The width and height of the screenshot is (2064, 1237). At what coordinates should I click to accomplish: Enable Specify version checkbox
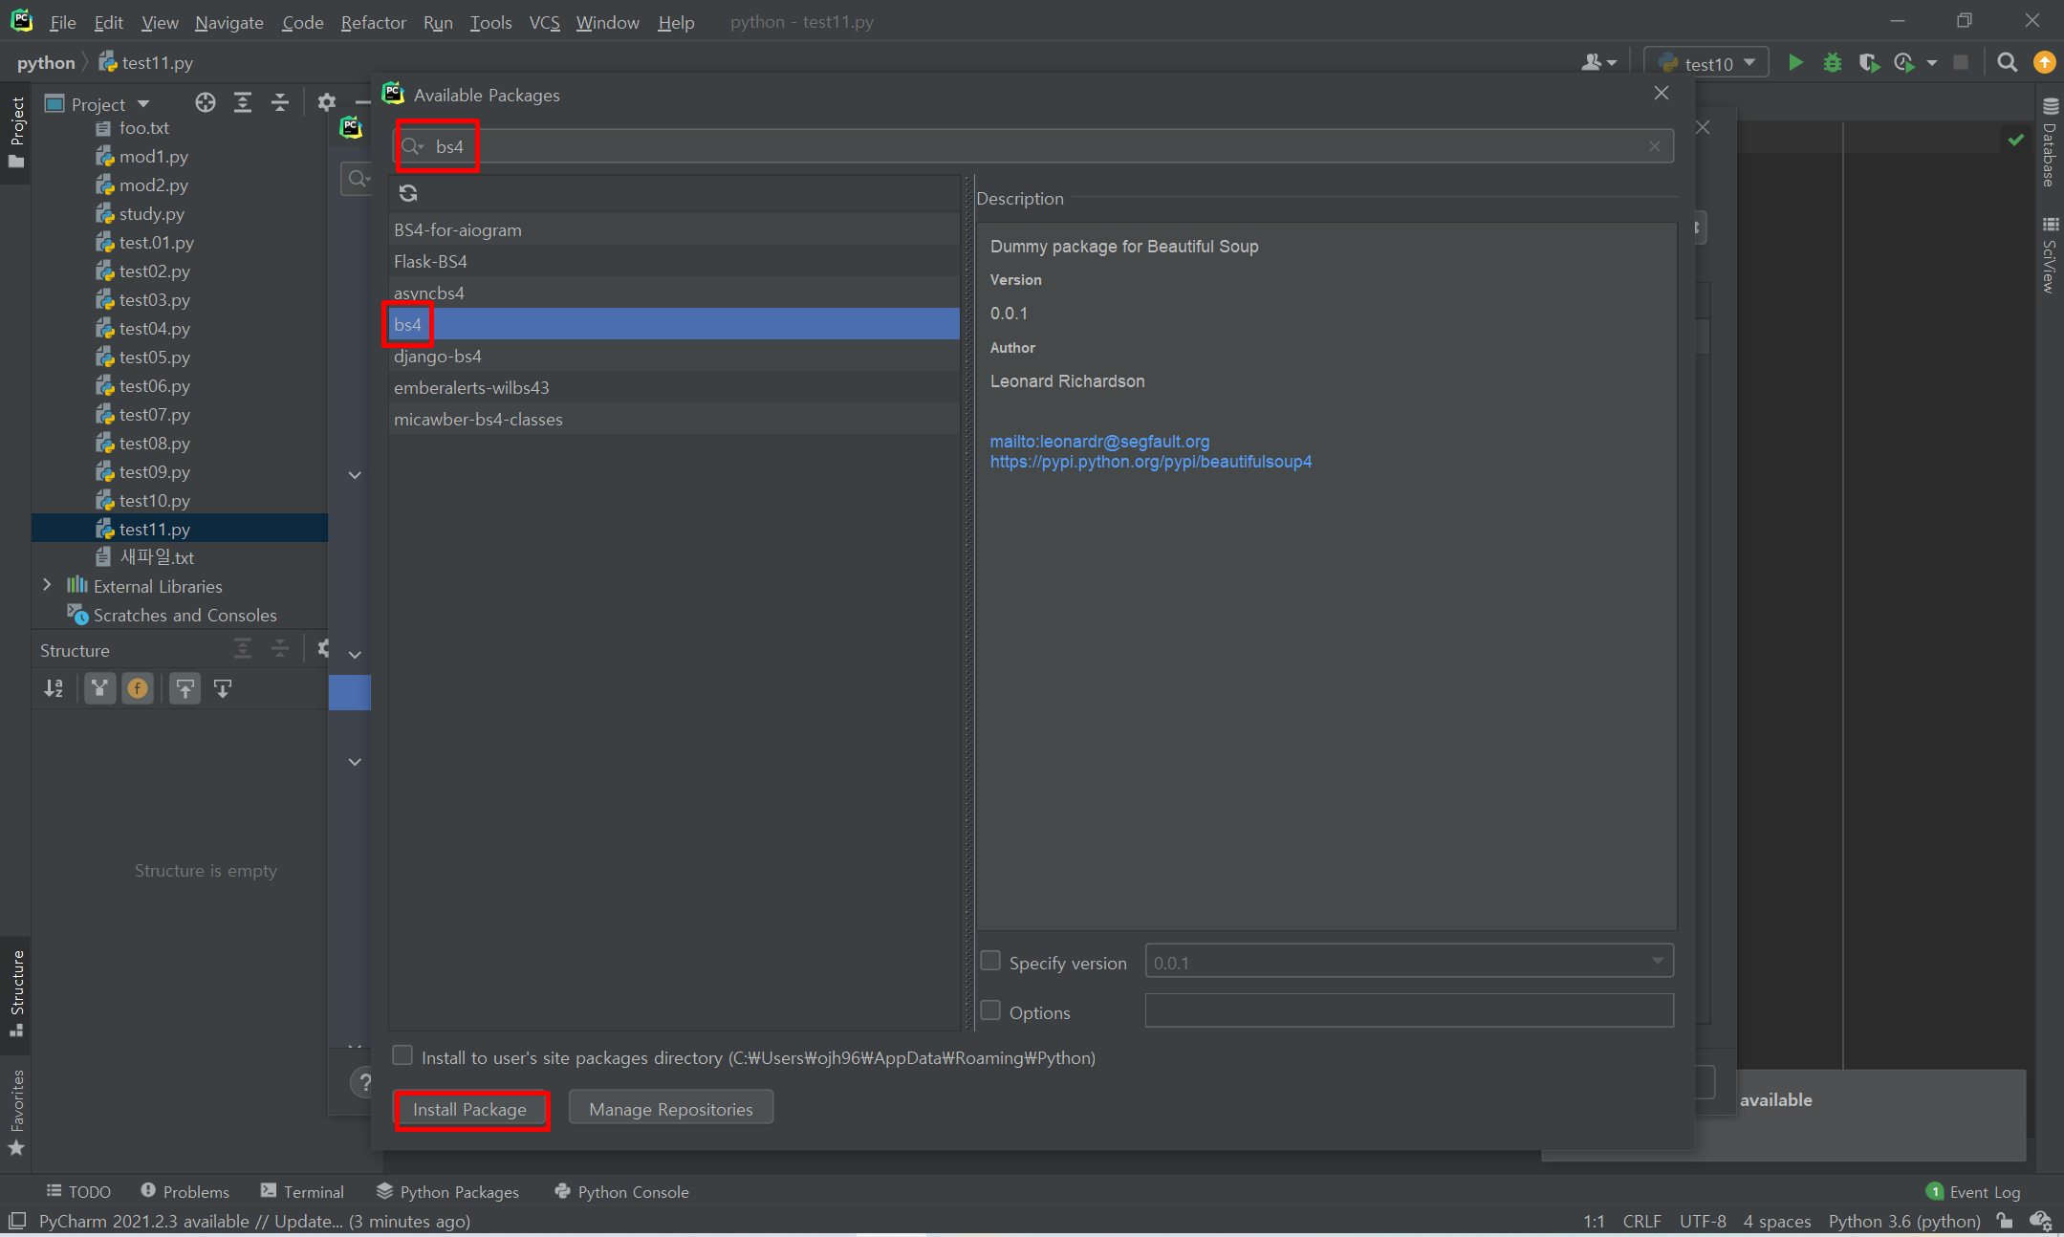[x=990, y=961]
